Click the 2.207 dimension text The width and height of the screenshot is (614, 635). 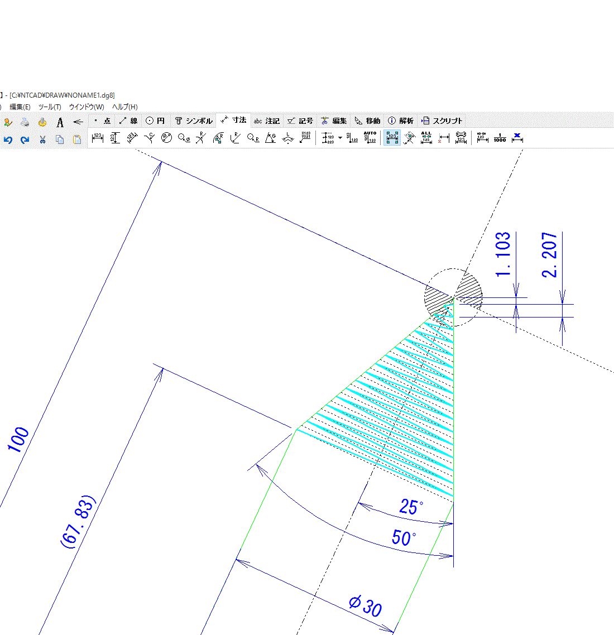click(x=550, y=255)
